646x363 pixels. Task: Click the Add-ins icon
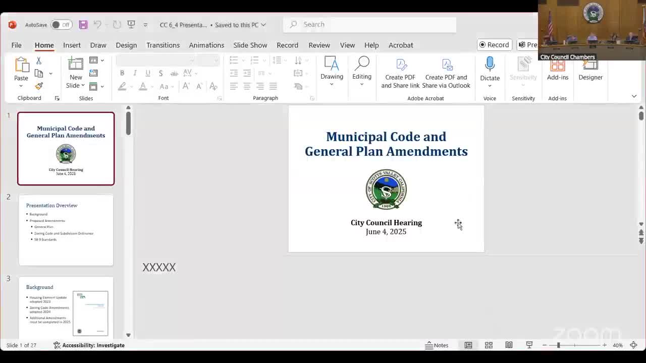557,70
